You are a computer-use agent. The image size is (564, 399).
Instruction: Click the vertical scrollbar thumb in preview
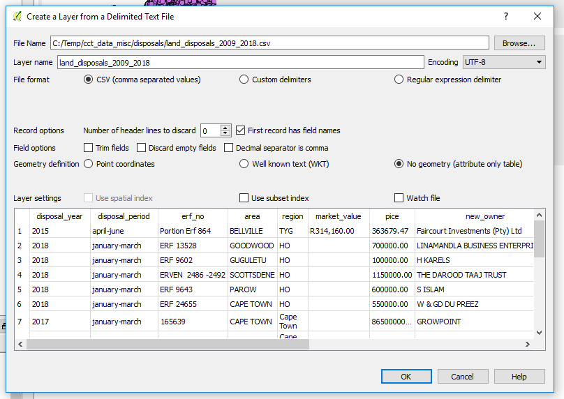(x=539, y=239)
